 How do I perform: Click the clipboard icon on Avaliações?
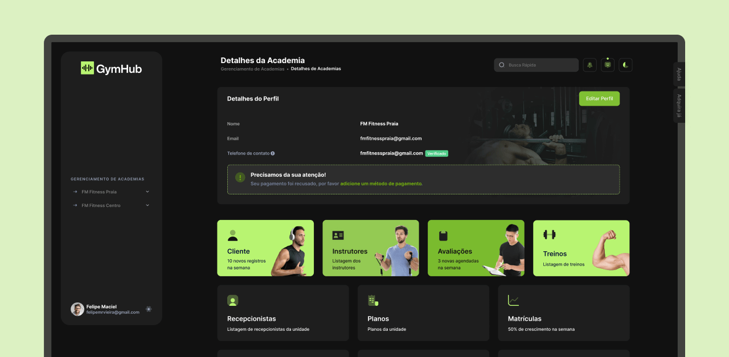click(443, 235)
